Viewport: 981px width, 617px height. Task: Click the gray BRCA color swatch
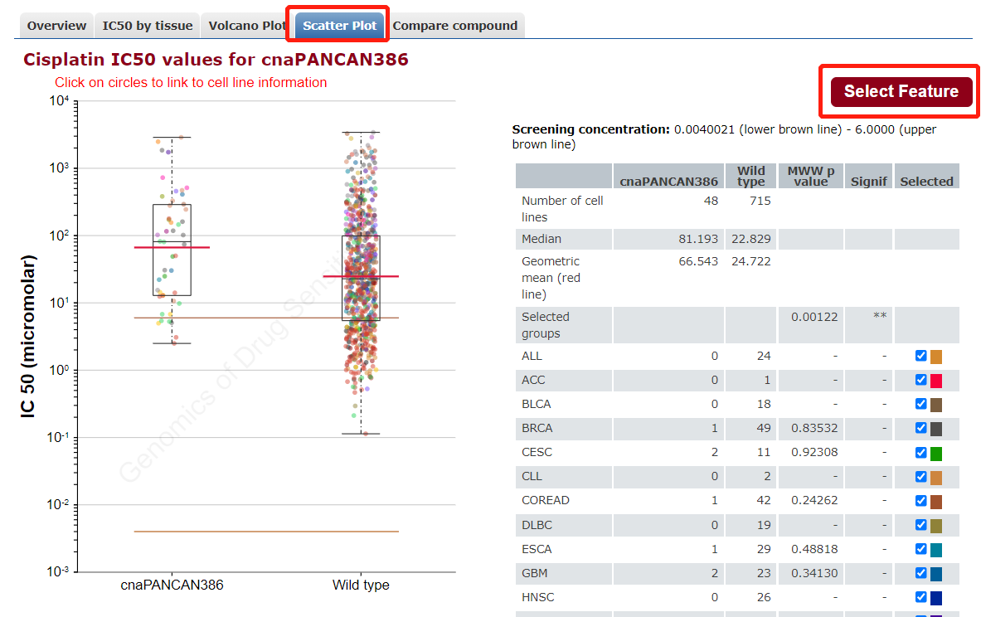click(x=936, y=430)
